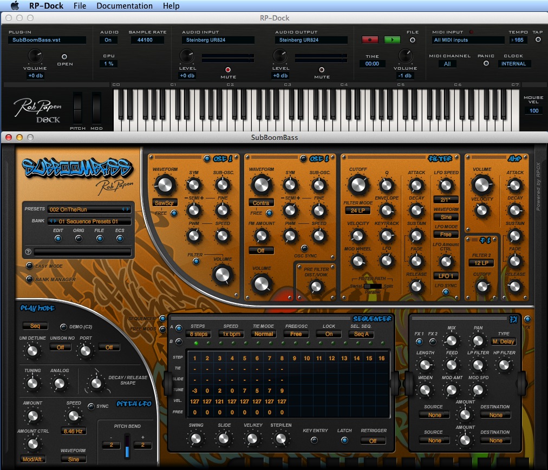This screenshot has width=548, height=470.
Task: Click the Filter Mode 24 LP selector
Action: click(357, 210)
